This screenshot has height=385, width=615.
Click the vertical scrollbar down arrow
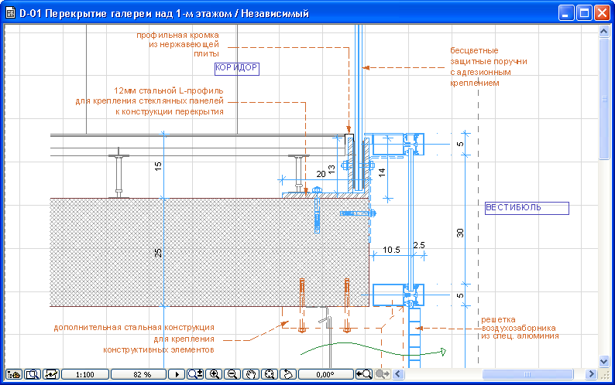[604, 361]
